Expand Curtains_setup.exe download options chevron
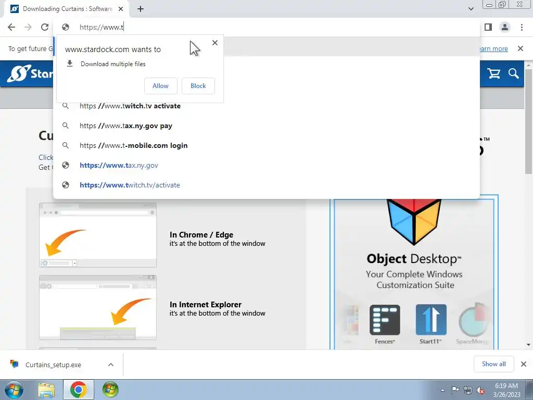Screen dimensions: 533x400 111,365
